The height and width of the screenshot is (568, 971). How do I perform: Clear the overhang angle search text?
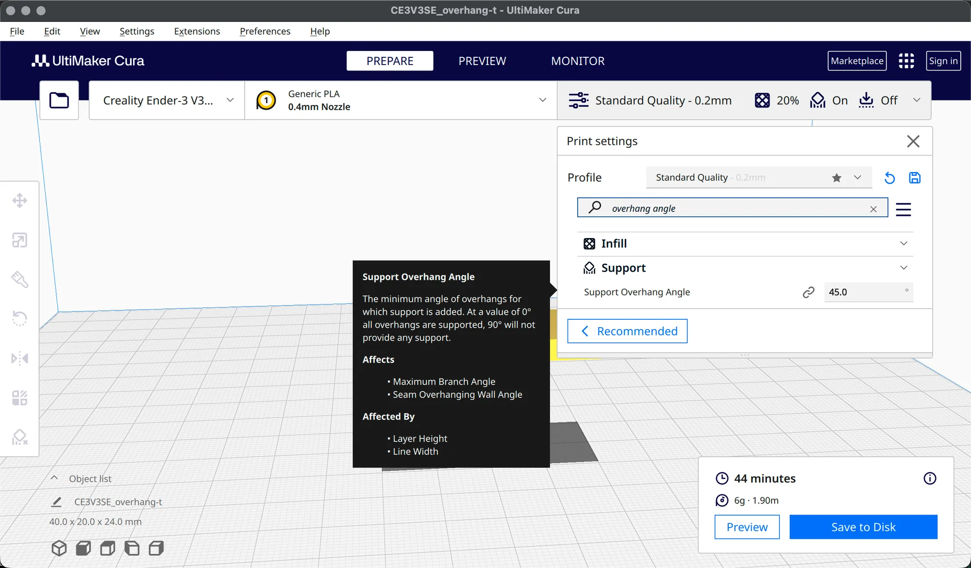(x=873, y=209)
